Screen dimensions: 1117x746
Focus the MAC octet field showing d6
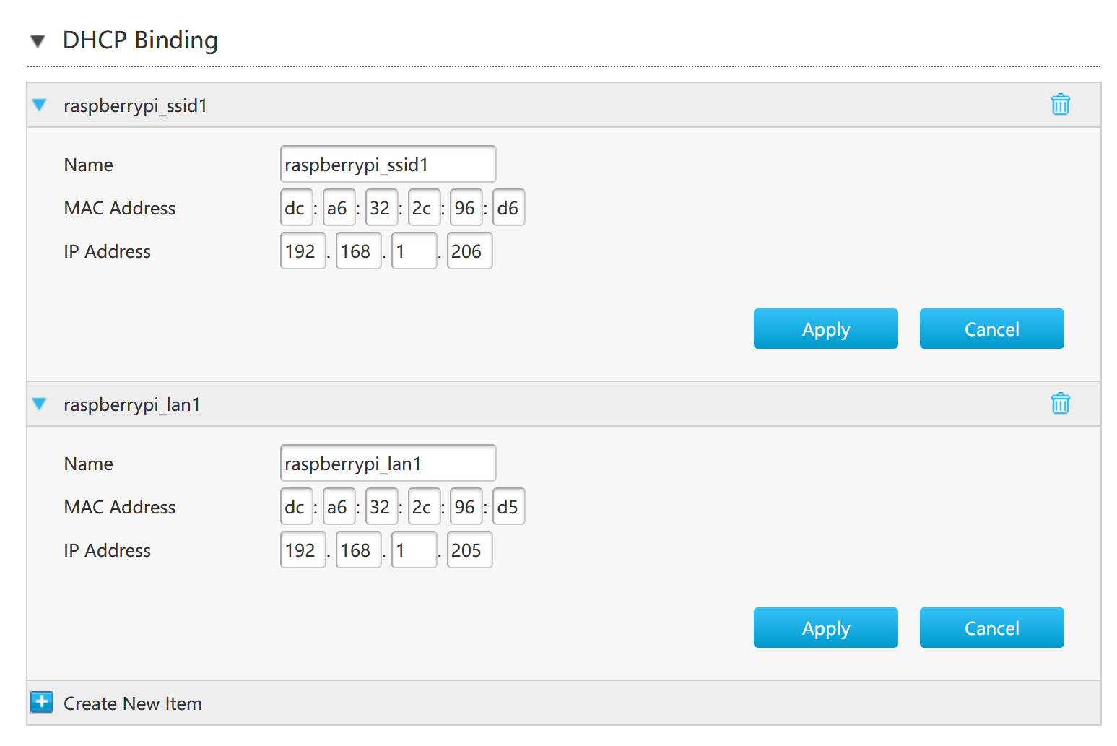click(x=508, y=208)
